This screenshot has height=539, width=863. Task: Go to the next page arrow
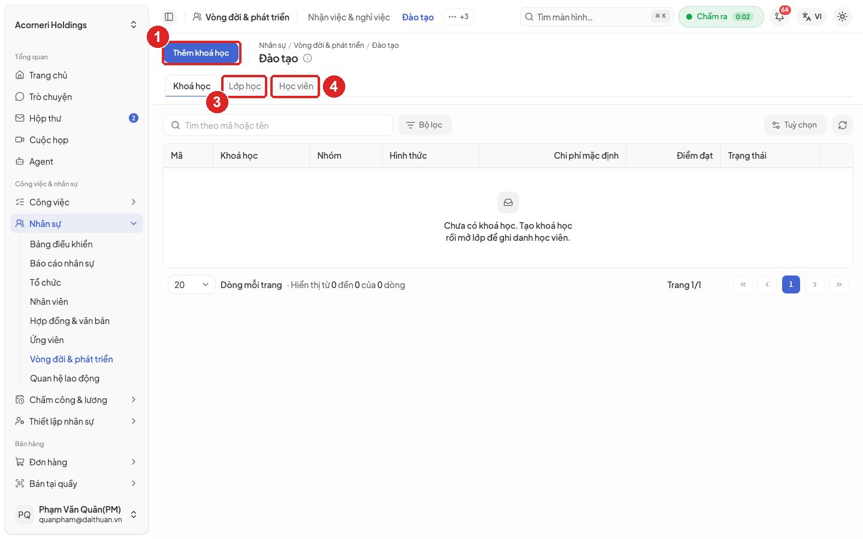pos(815,284)
